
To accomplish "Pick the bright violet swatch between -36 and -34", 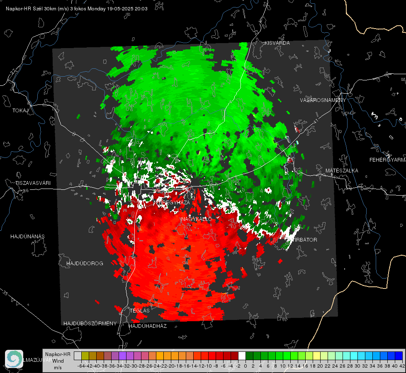I will 122,356.
